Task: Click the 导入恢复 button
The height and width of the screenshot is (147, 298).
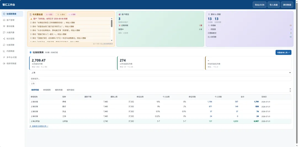Action: click(x=273, y=5)
